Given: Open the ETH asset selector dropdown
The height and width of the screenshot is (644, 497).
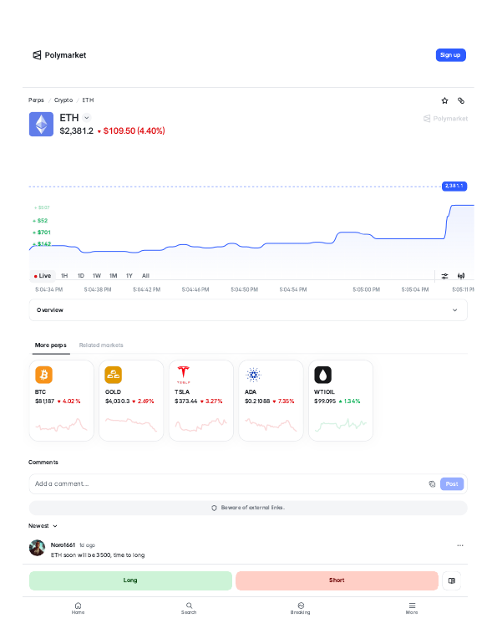Looking at the screenshot, I should pos(87,118).
